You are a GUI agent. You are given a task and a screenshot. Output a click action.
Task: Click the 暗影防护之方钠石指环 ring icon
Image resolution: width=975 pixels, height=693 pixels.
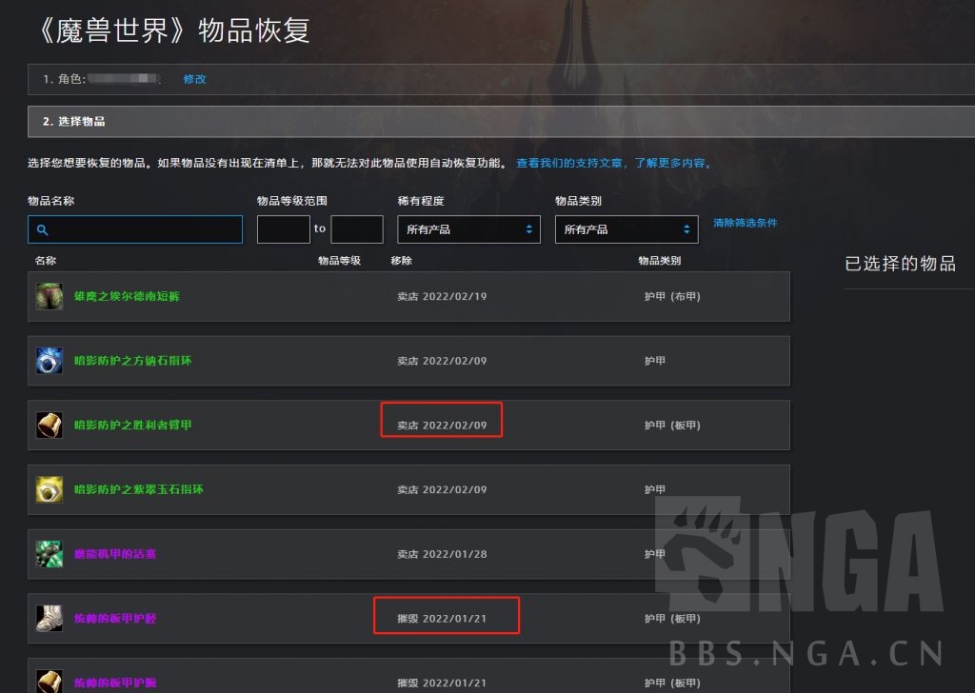point(50,361)
